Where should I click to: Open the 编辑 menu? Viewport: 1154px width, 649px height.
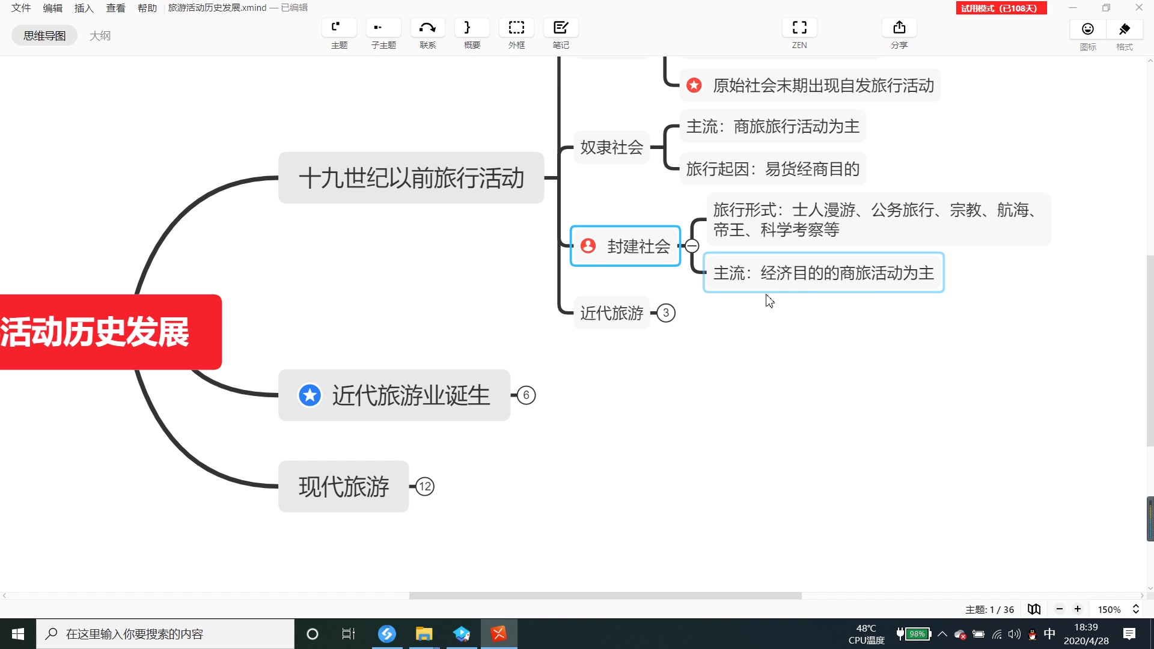[x=52, y=8]
